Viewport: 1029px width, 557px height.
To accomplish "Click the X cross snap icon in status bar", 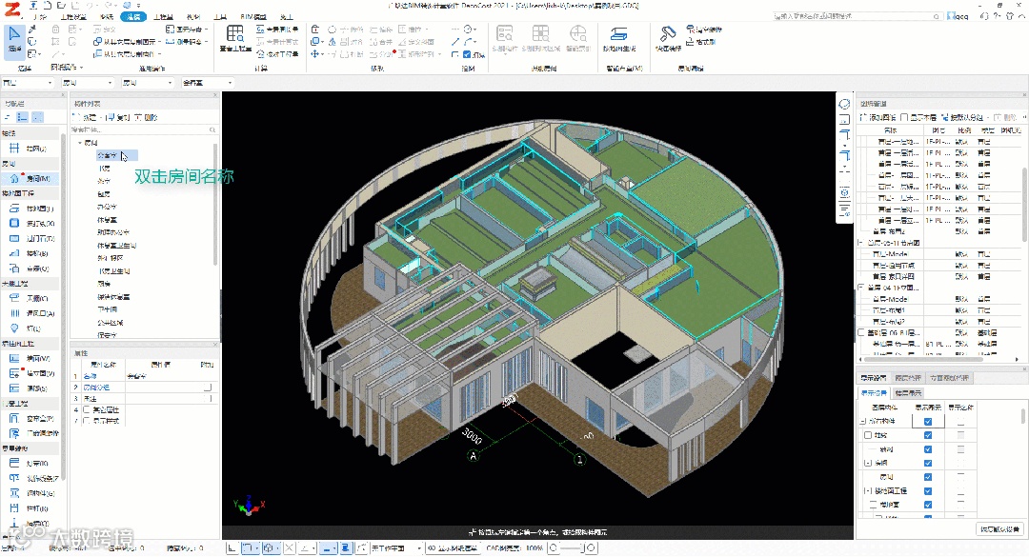I will pos(290,548).
